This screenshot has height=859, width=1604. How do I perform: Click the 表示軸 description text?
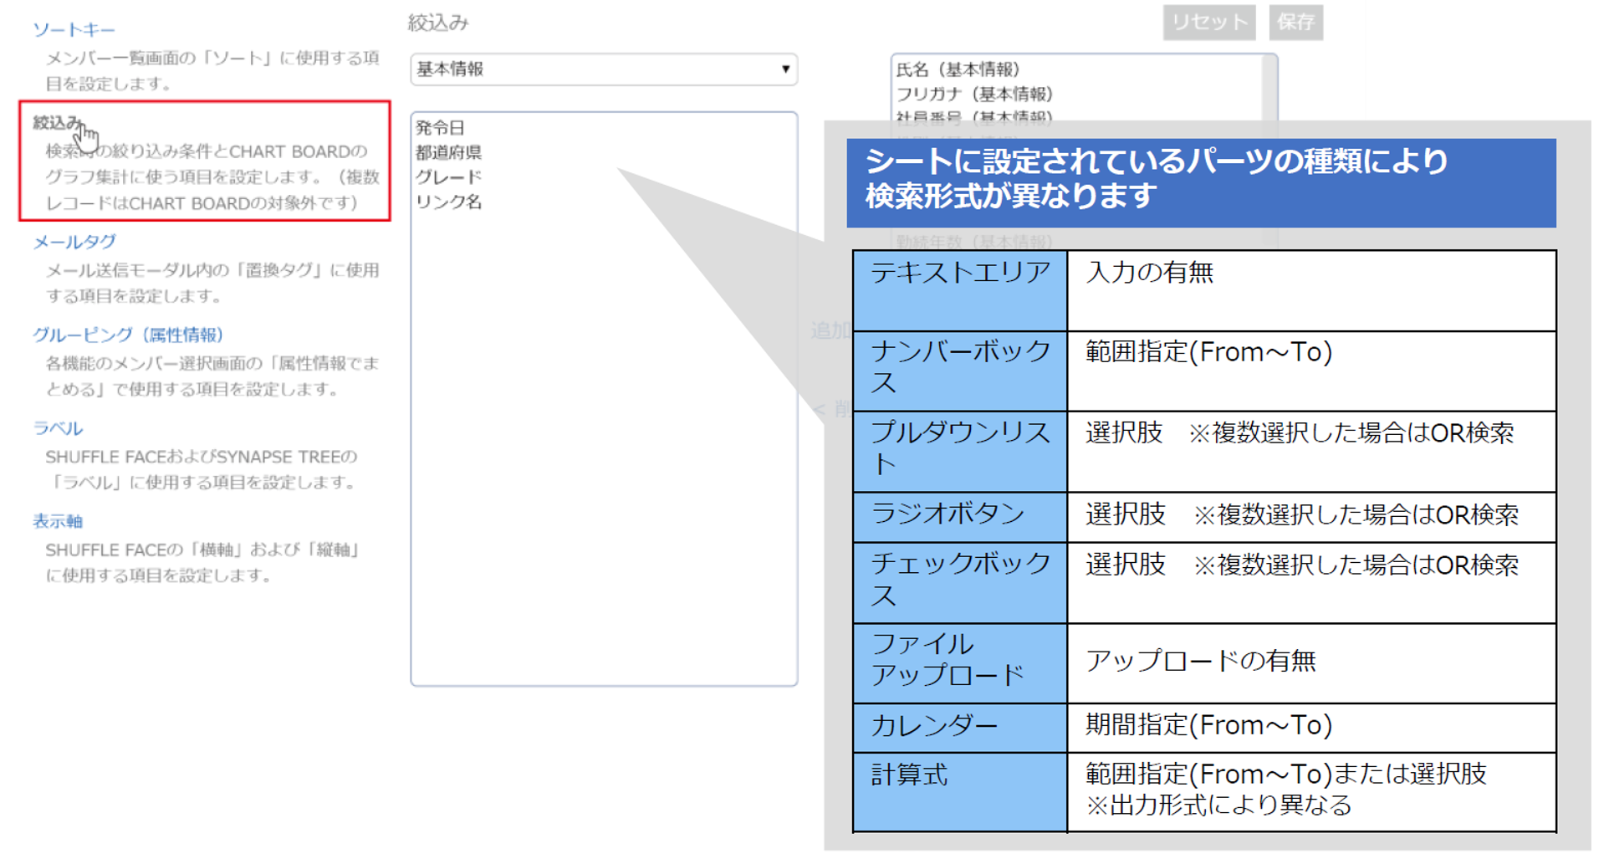[204, 562]
